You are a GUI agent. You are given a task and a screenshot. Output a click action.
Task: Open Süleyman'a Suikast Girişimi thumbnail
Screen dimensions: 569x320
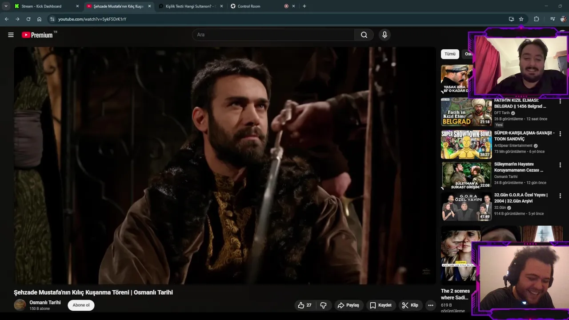point(466,176)
